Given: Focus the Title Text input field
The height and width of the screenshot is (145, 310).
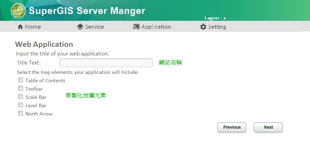Looking at the screenshot, I should (x=106, y=63).
